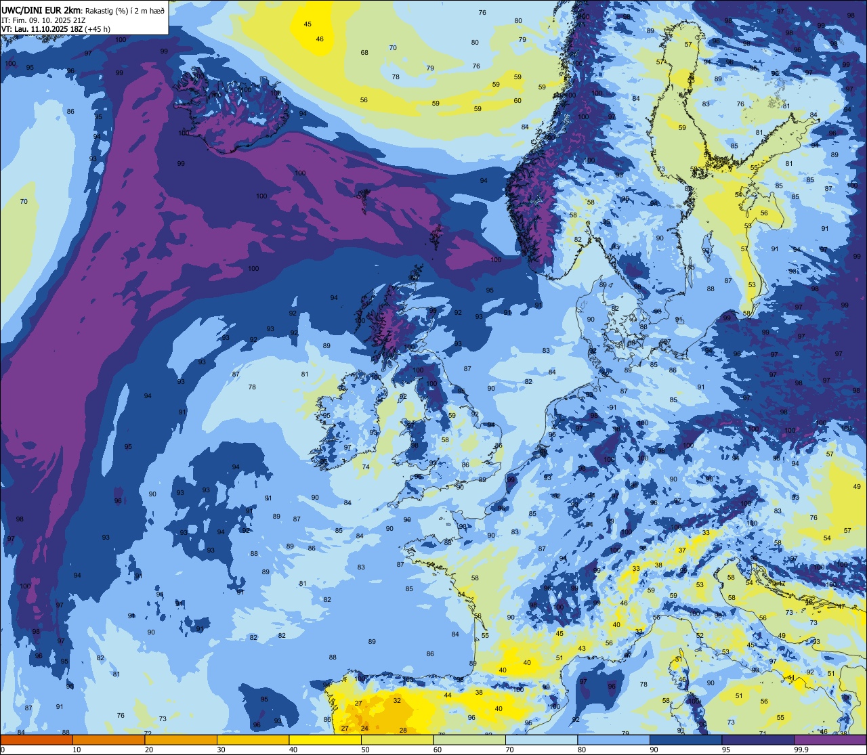867x755 pixels.
Task: Click the '44' value near the Pyrenees
Action: [x=448, y=695]
